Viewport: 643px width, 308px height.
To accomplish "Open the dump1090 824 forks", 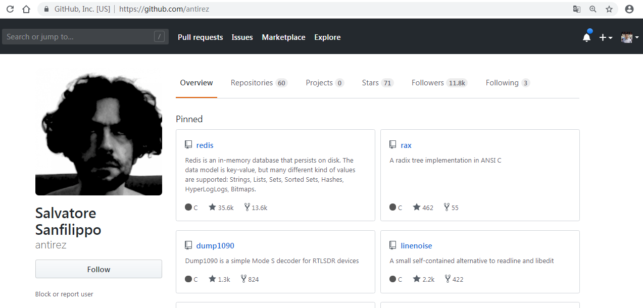I will tap(250, 279).
